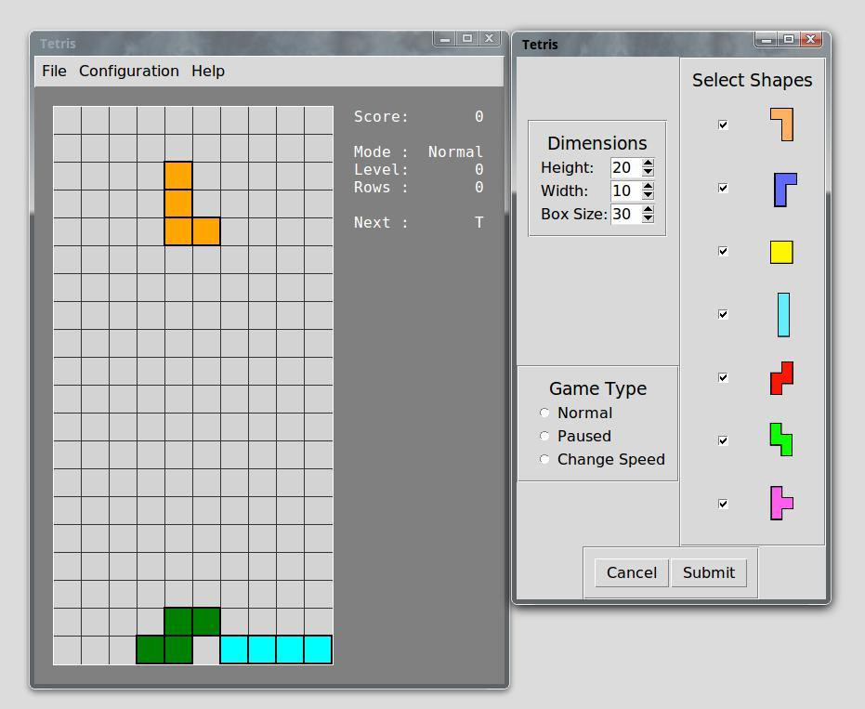Select the Normal game type radio button

[544, 413]
